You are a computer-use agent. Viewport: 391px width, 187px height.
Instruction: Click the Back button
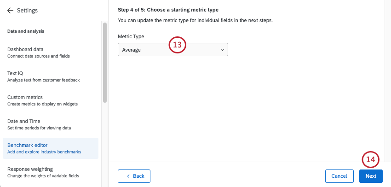(x=134, y=176)
